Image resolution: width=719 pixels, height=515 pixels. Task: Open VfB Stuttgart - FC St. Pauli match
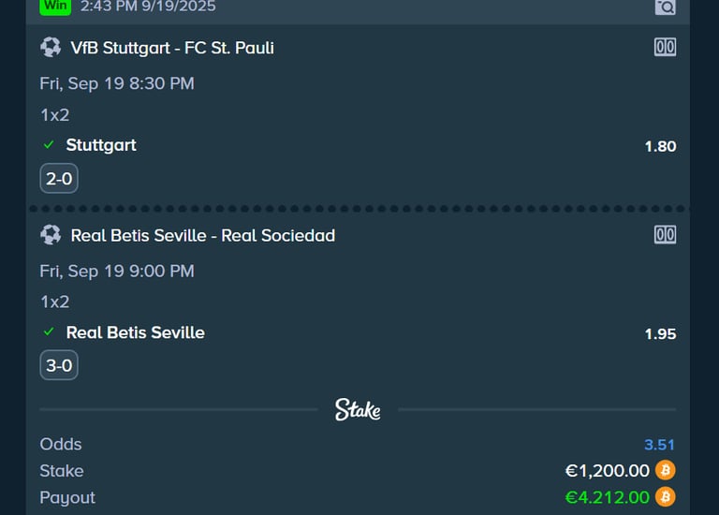(x=172, y=48)
